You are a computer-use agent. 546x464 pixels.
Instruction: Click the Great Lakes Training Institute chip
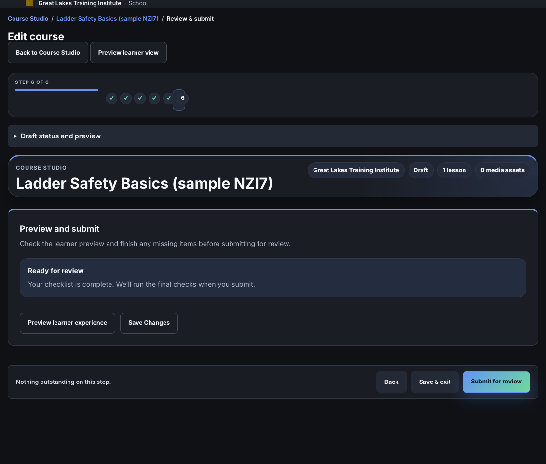coord(356,170)
